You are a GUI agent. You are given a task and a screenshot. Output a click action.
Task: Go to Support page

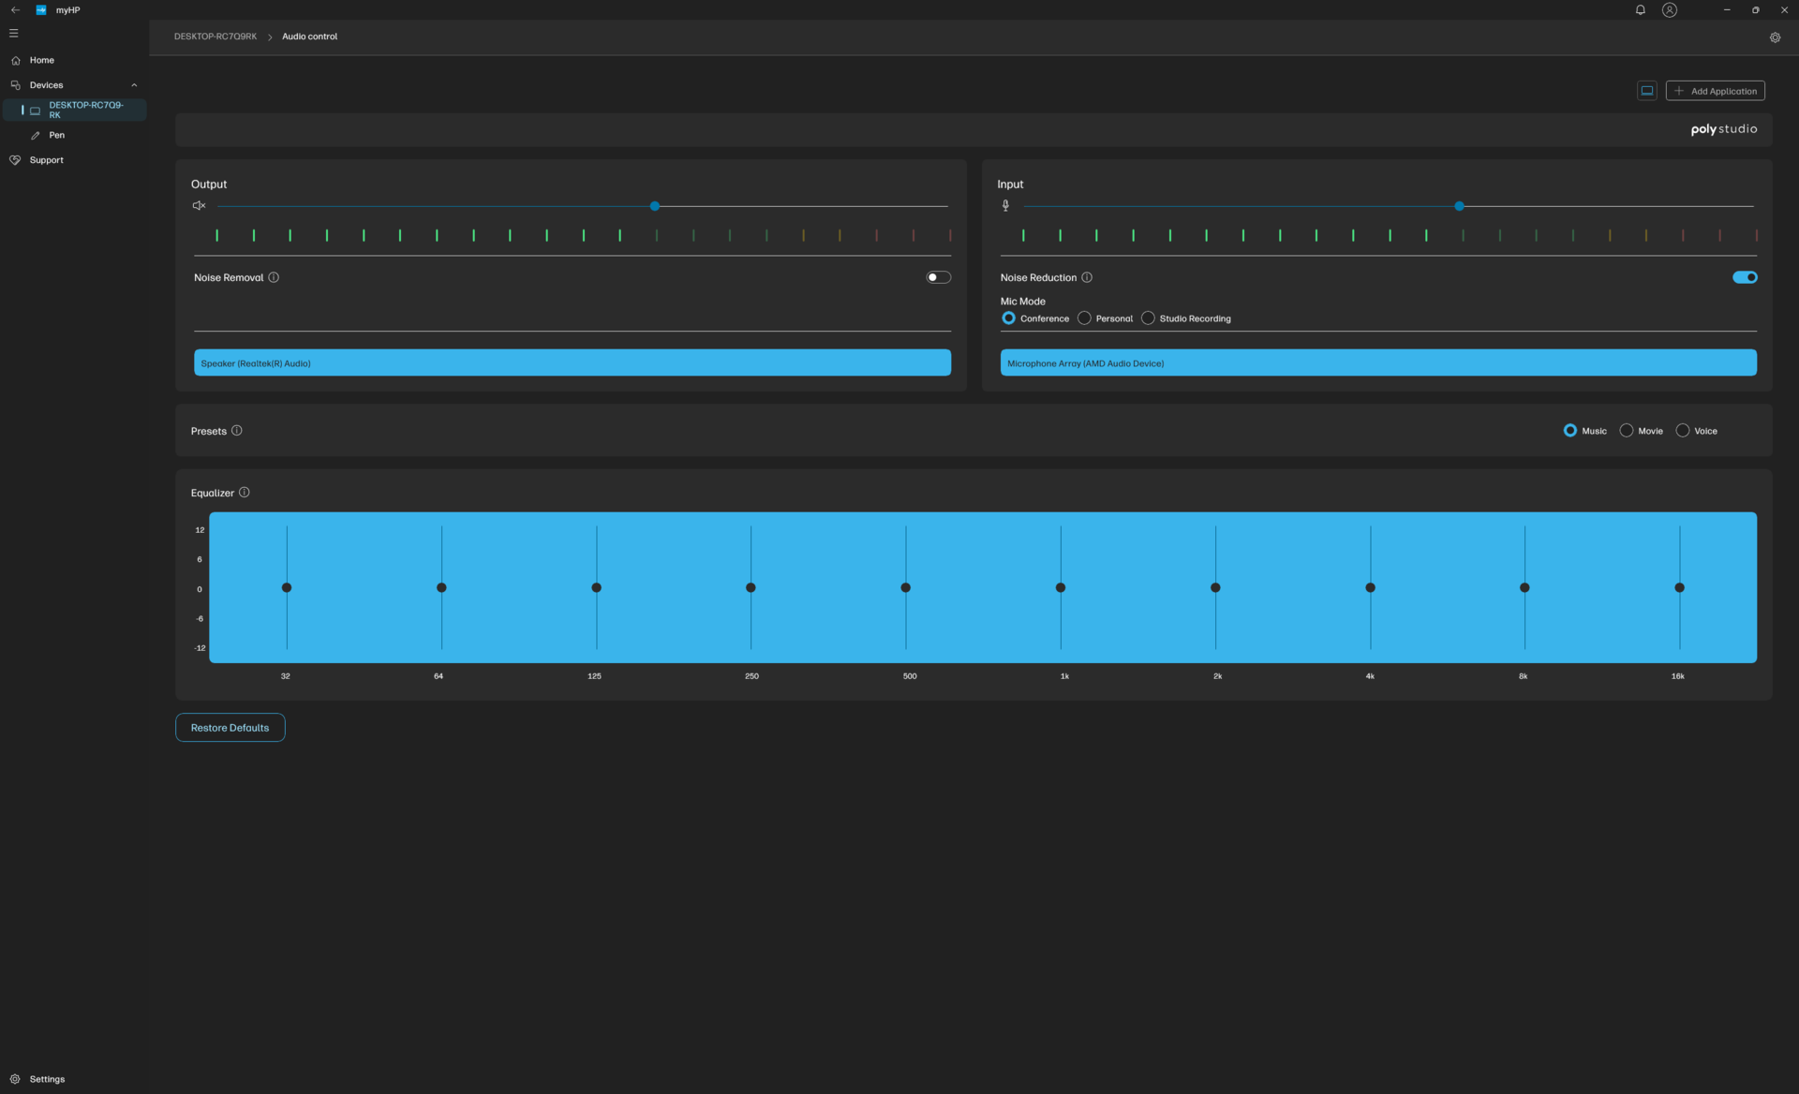74,160
